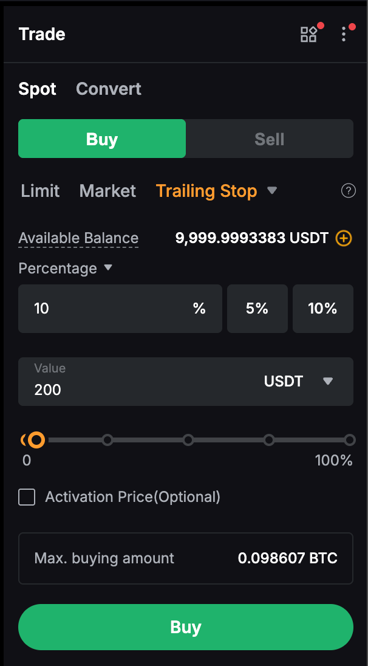Select the Spot tab
Image resolution: width=368 pixels, height=666 pixels.
(x=37, y=89)
